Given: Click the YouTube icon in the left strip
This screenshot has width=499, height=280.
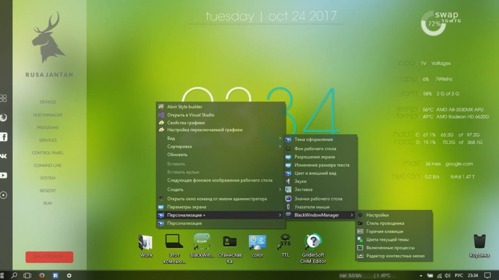Looking at the screenshot, I should (x=3, y=175).
